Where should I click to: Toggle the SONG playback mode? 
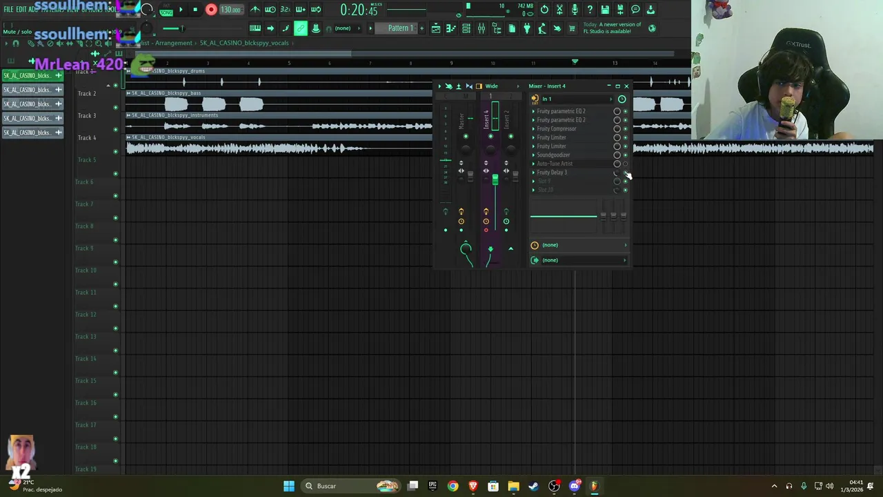point(166,11)
